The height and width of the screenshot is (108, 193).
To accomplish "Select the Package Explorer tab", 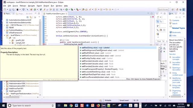I will (9, 13).
